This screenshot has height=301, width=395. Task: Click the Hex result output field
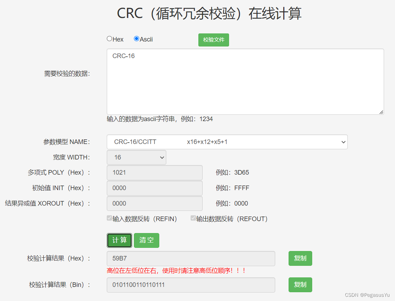(190, 258)
